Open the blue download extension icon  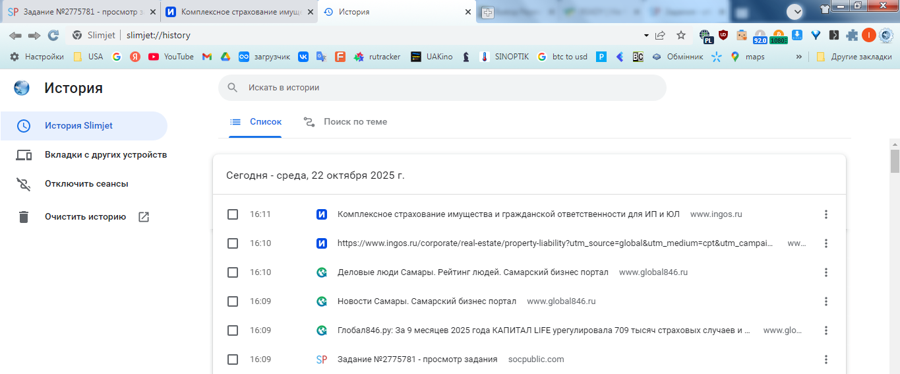[x=797, y=35]
